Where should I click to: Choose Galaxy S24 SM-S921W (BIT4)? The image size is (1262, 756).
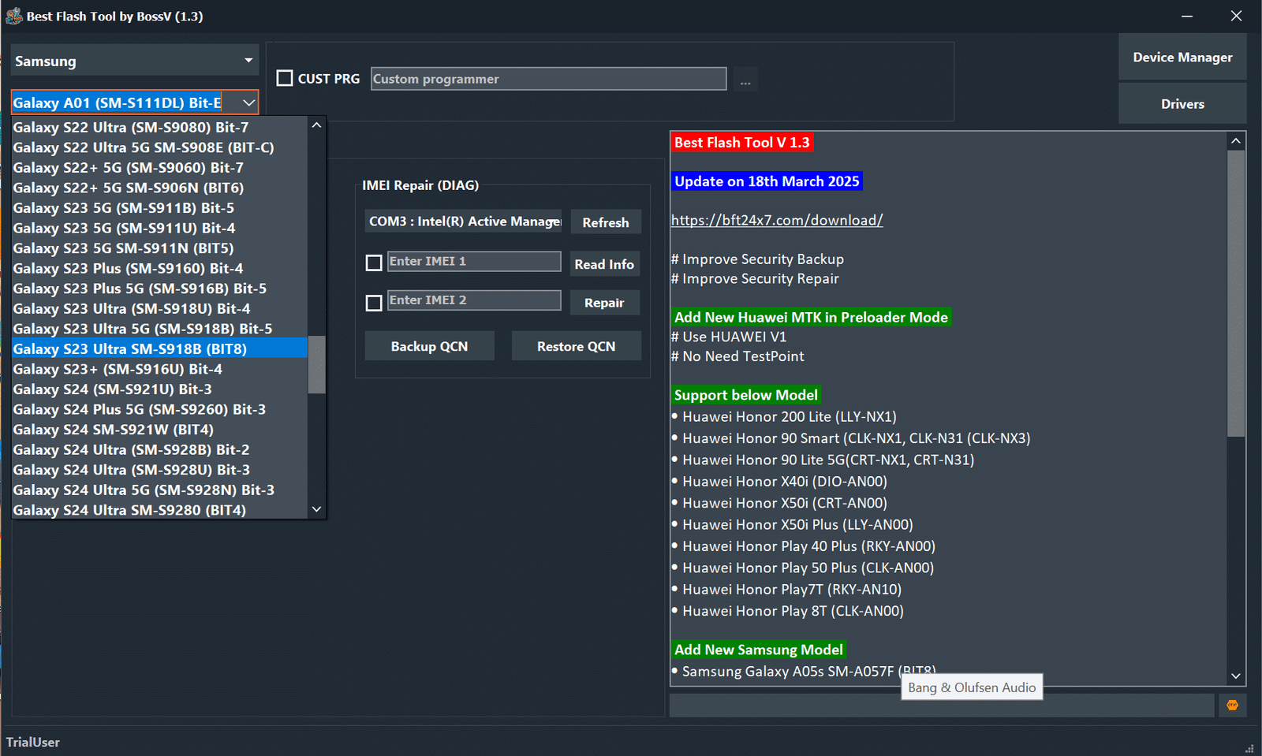(159, 430)
